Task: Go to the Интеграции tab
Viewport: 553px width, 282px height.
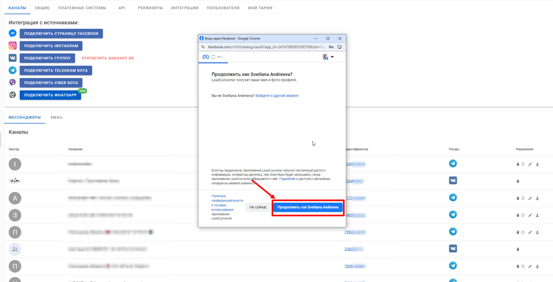Action: tap(184, 8)
